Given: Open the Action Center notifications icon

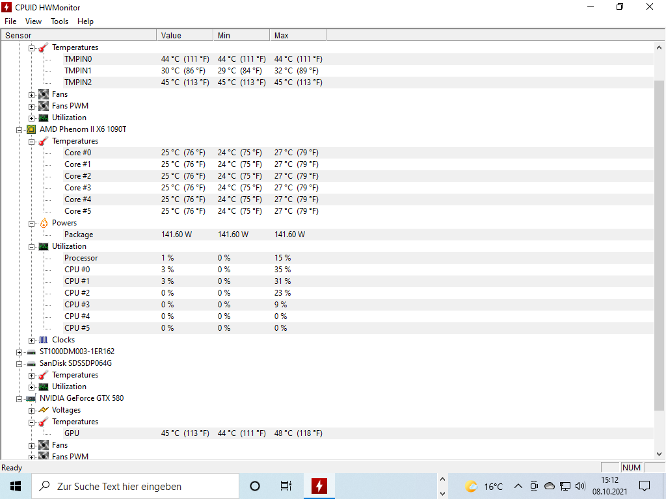Looking at the screenshot, I should coord(645,486).
